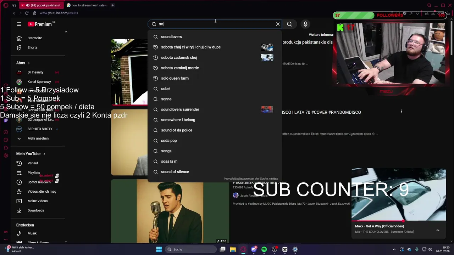Select suggestion 'soundlovers'

(215, 37)
